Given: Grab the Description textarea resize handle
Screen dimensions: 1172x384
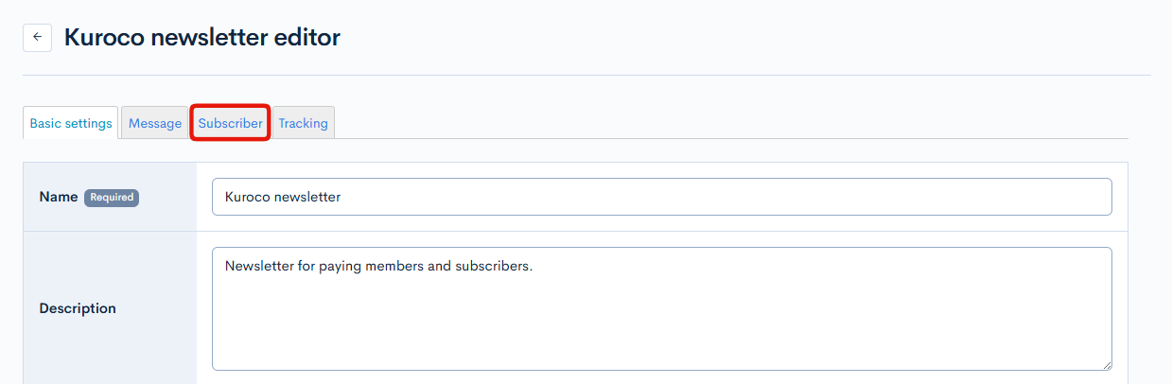Looking at the screenshot, I should click(1106, 364).
